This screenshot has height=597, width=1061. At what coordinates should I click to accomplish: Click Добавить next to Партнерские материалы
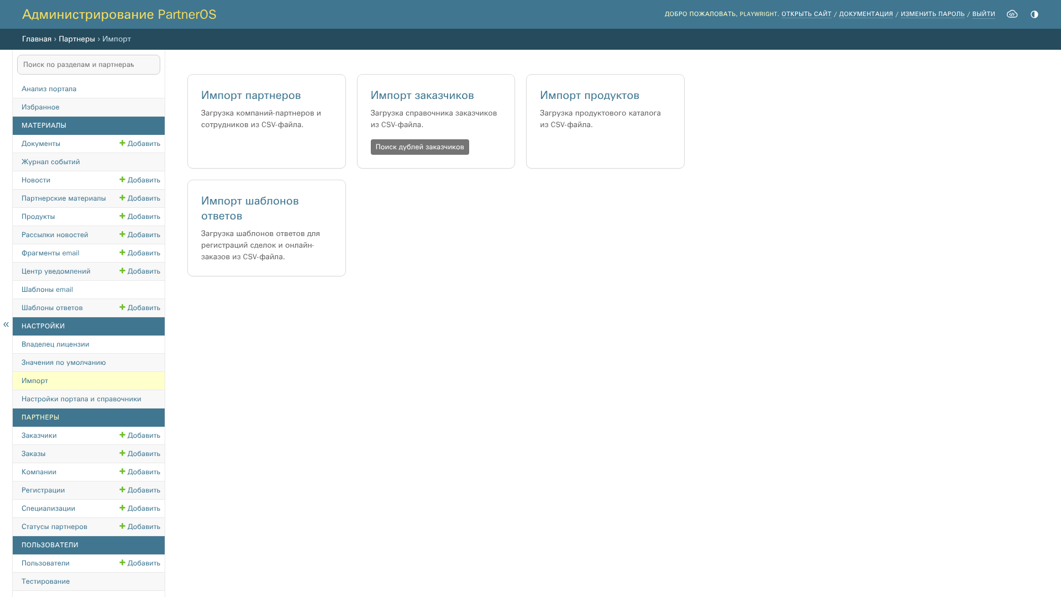click(140, 198)
